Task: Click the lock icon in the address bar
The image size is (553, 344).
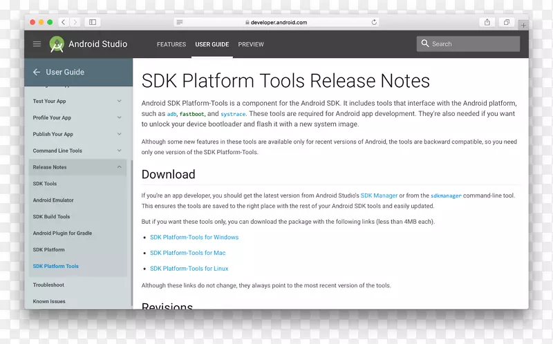Action: tap(247, 22)
